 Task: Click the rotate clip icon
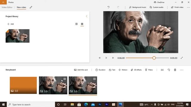pos(169,70)
